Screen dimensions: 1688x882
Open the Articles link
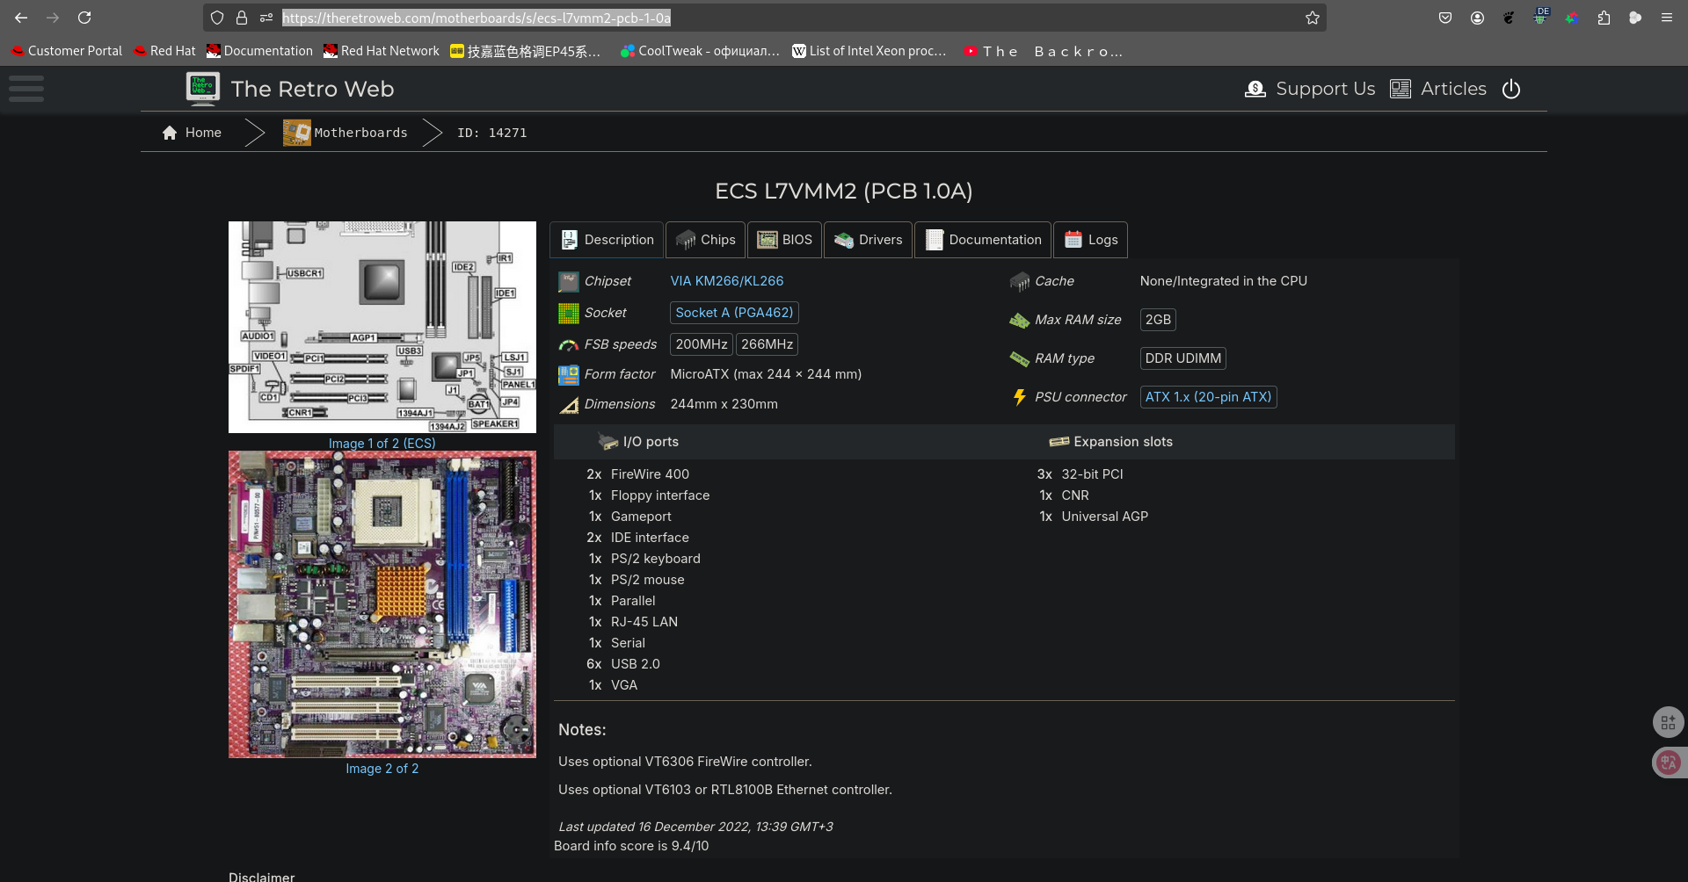(x=1453, y=89)
